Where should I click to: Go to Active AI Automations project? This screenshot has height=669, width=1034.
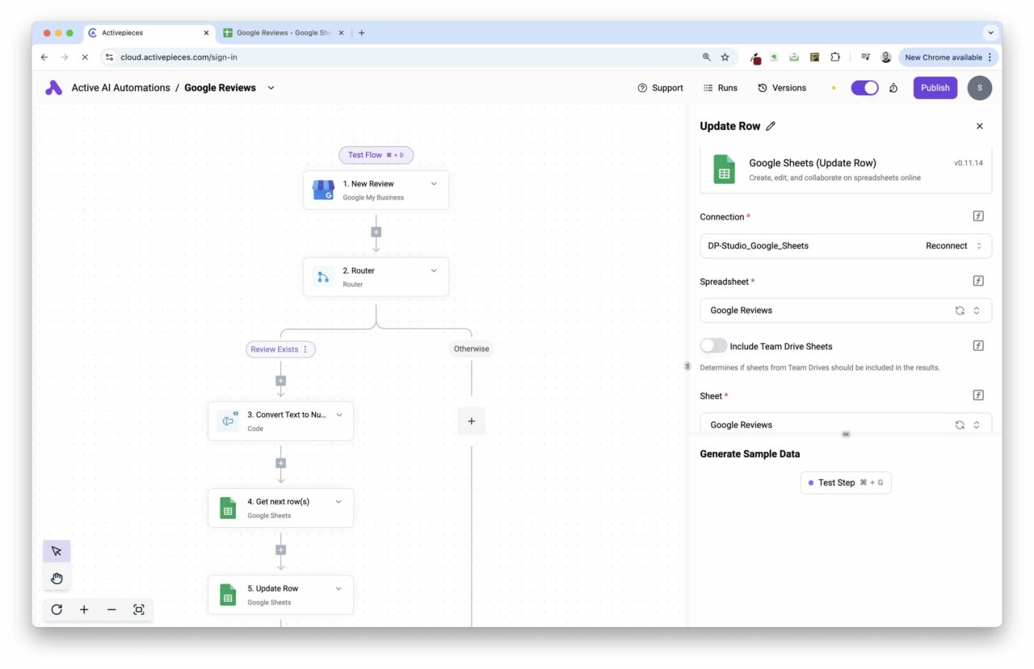point(120,88)
